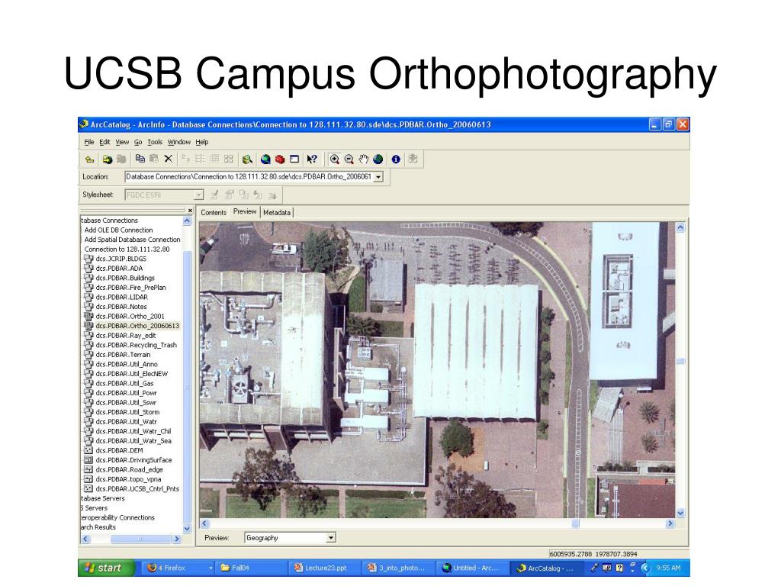Switch to the Metadata tab
Screen dimensions: 781x586
pyautogui.click(x=277, y=212)
